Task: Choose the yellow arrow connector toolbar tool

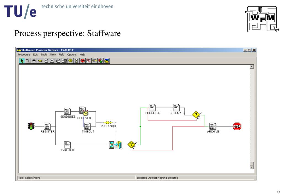Action: 95,61
